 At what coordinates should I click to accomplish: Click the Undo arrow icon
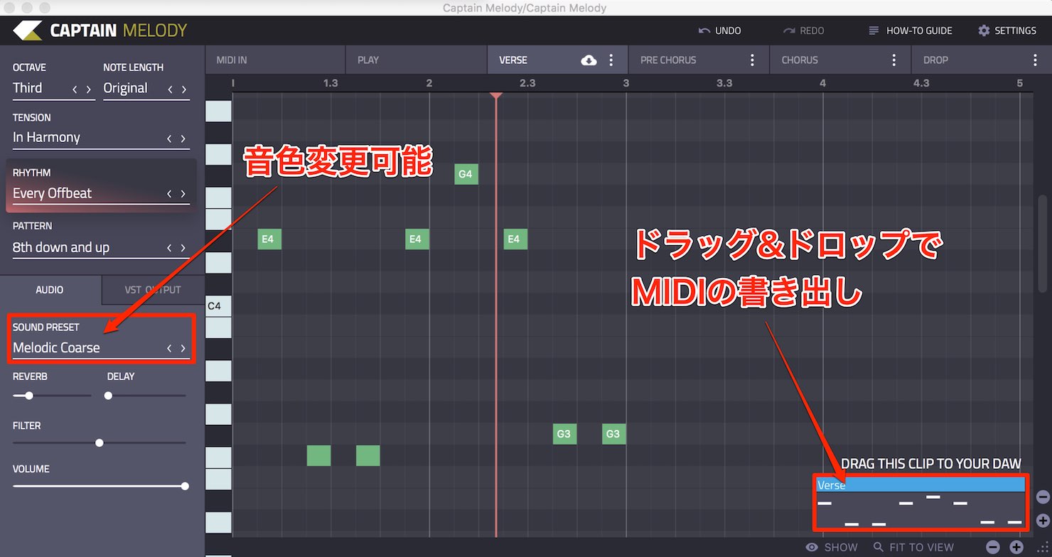[704, 31]
